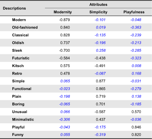Click the Descriptions column header
This screenshot has height=139, width=152.
click(x=14, y=8)
